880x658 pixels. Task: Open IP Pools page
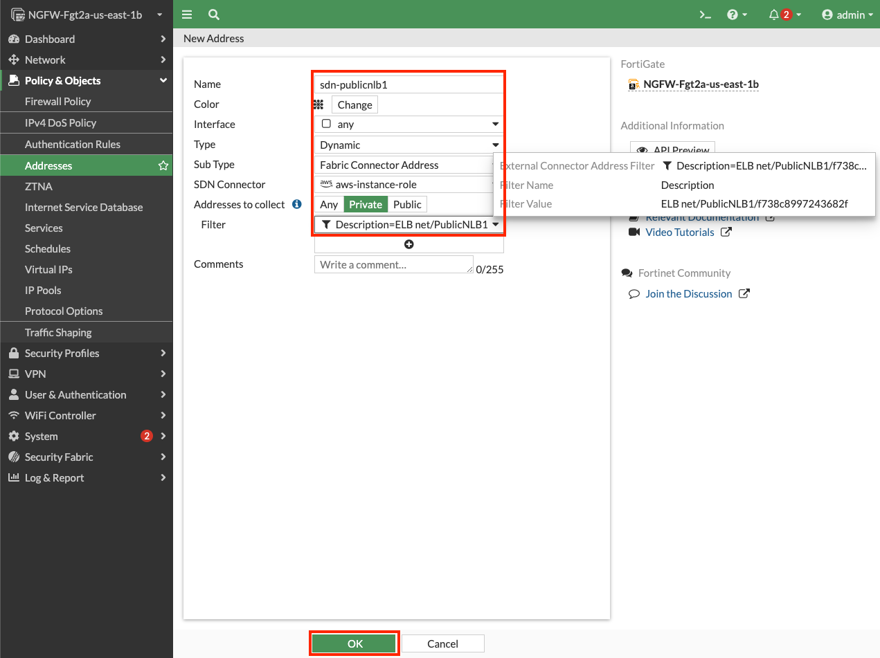pos(43,290)
